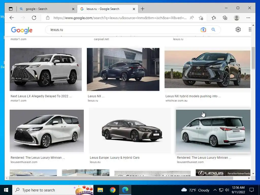Close the 'lexus.ru - Google Search' tab
260x195 pixels.
[x=134, y=9]
